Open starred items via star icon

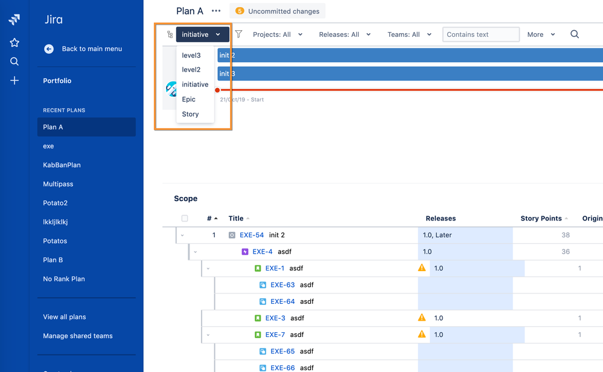14,43
